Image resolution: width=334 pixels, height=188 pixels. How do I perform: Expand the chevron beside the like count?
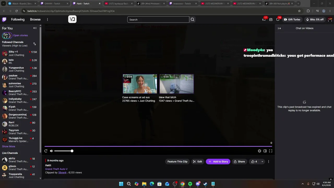pyautogui.click(x=262, y=162)
